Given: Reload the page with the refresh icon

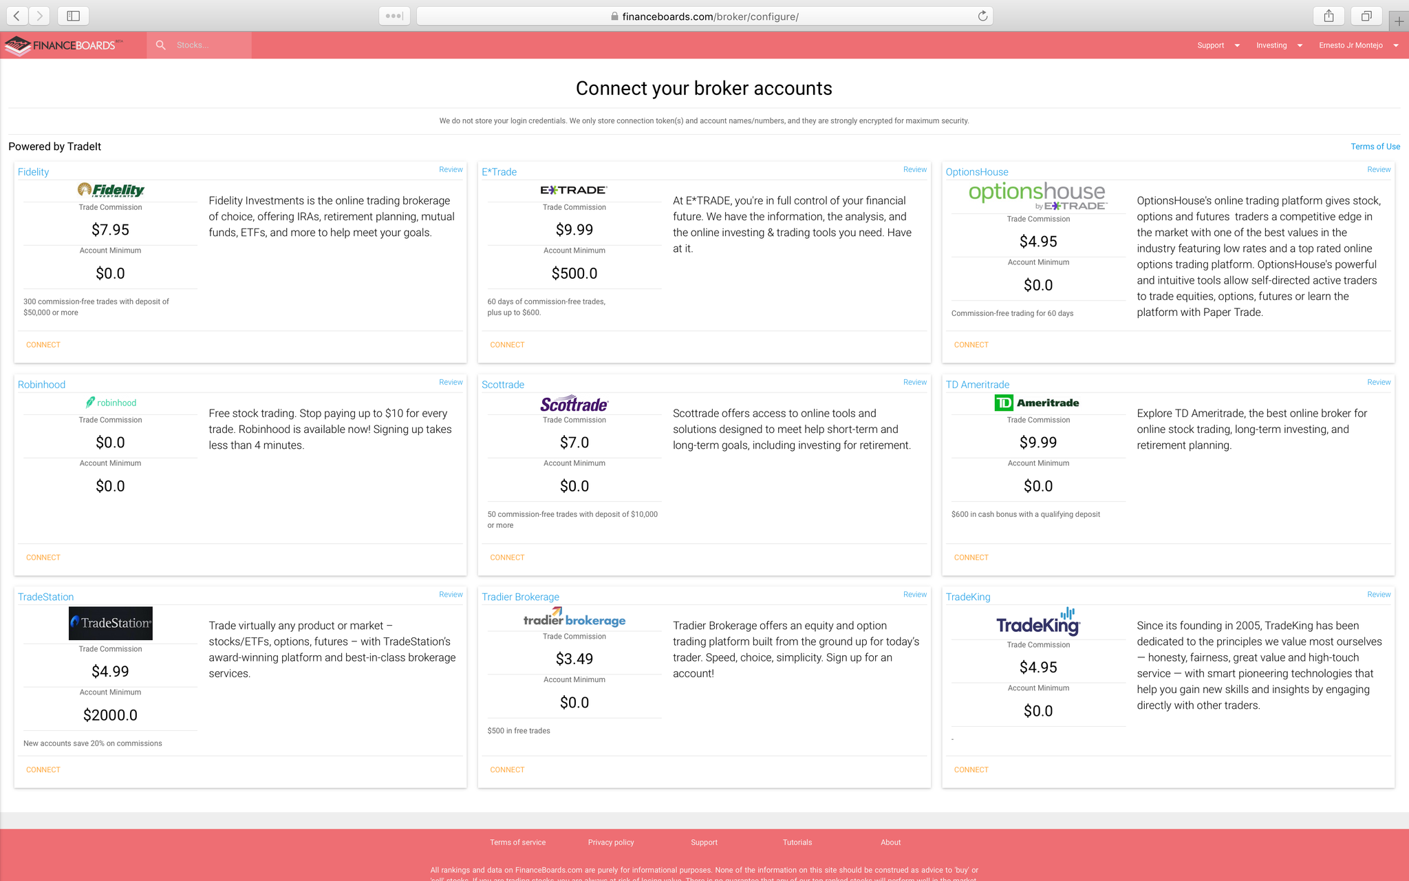Looking at the screenshot, I should coord(982,16).
